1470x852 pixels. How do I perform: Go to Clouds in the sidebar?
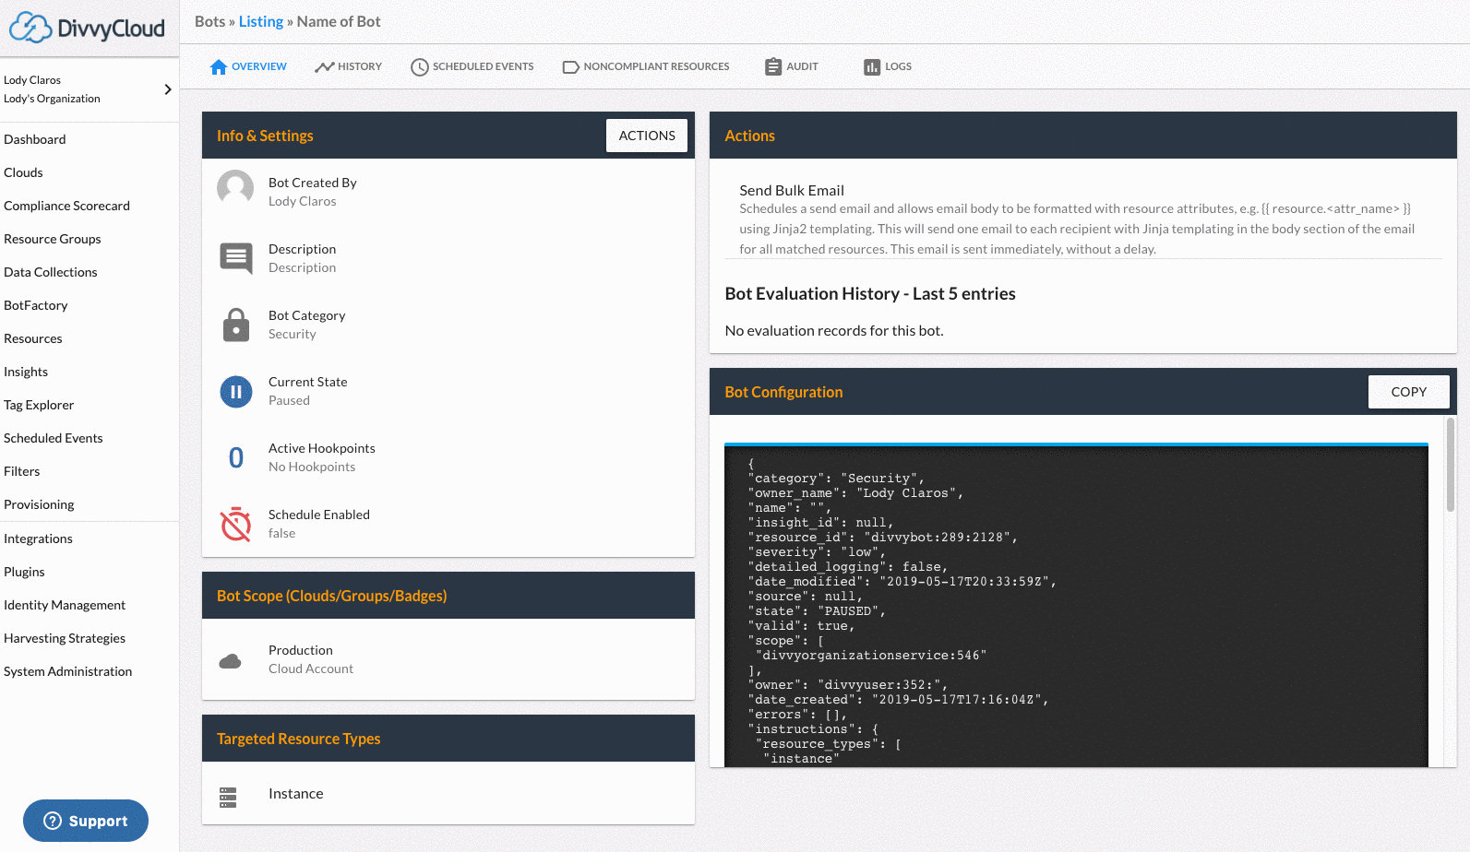click(23, 172)
